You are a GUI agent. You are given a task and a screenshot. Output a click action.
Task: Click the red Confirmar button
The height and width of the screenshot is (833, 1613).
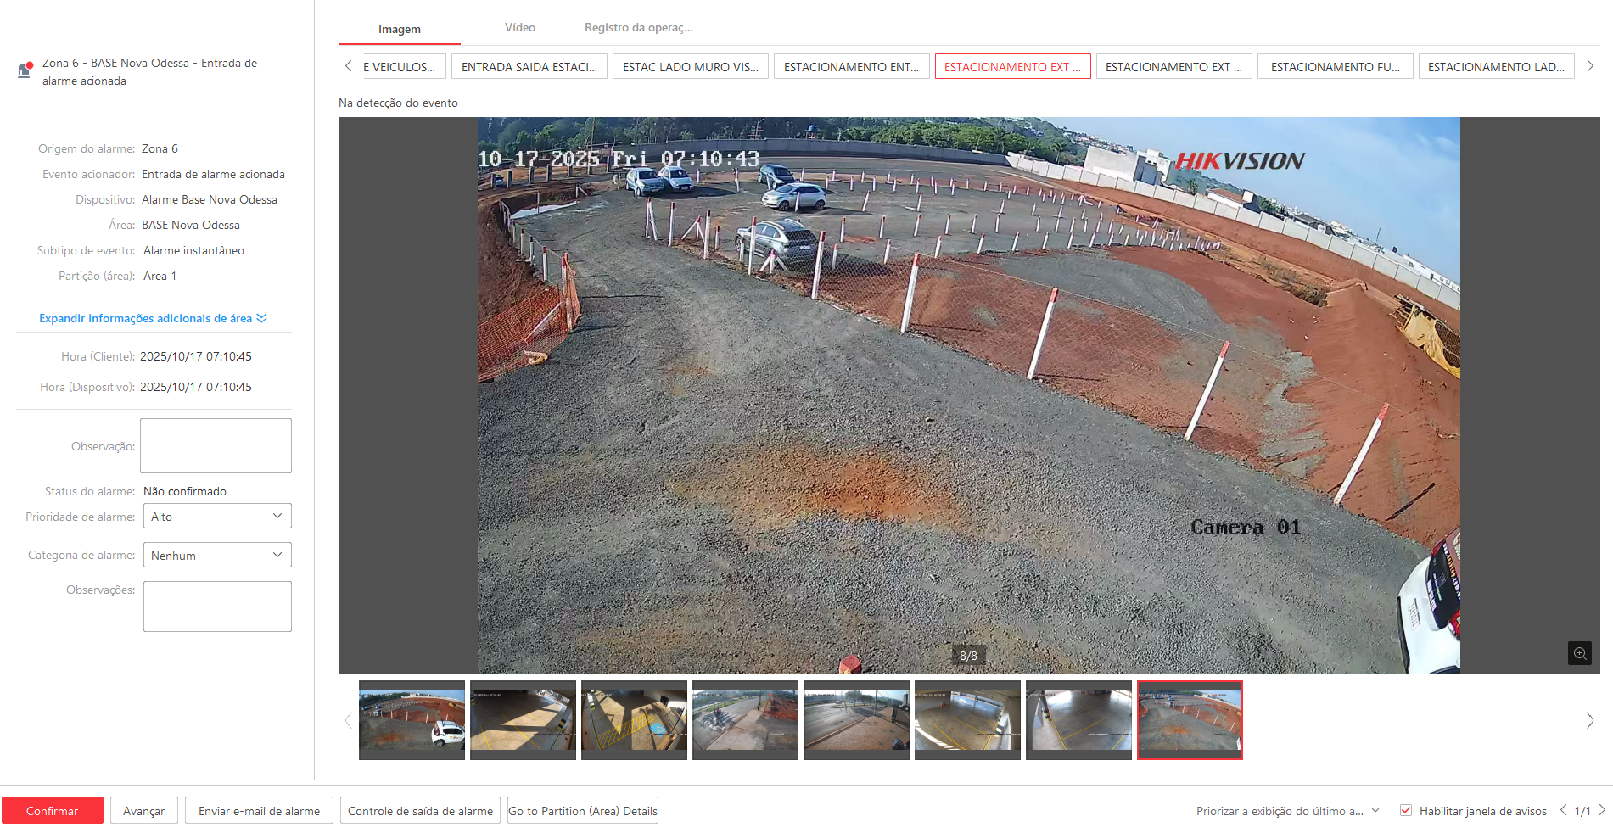click(52, 810)
